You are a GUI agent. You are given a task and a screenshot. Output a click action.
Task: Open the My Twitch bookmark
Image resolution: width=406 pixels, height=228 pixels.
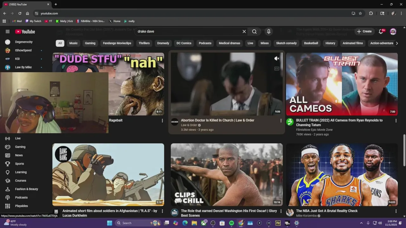coord(33,21)
